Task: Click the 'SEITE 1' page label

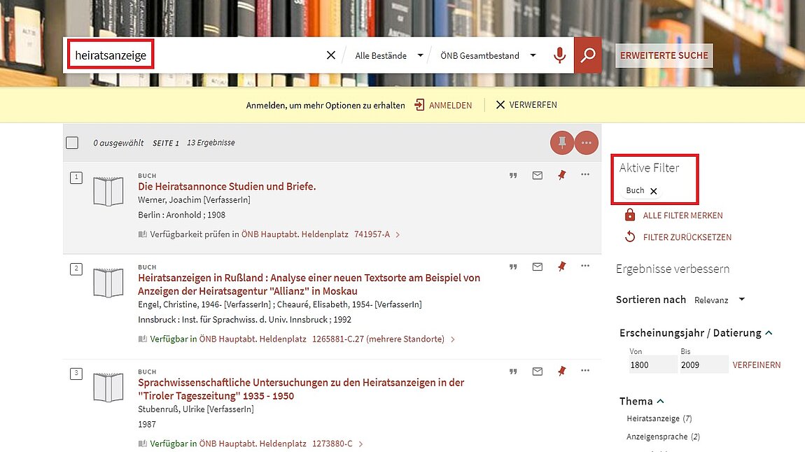Action: click(166, 143)
